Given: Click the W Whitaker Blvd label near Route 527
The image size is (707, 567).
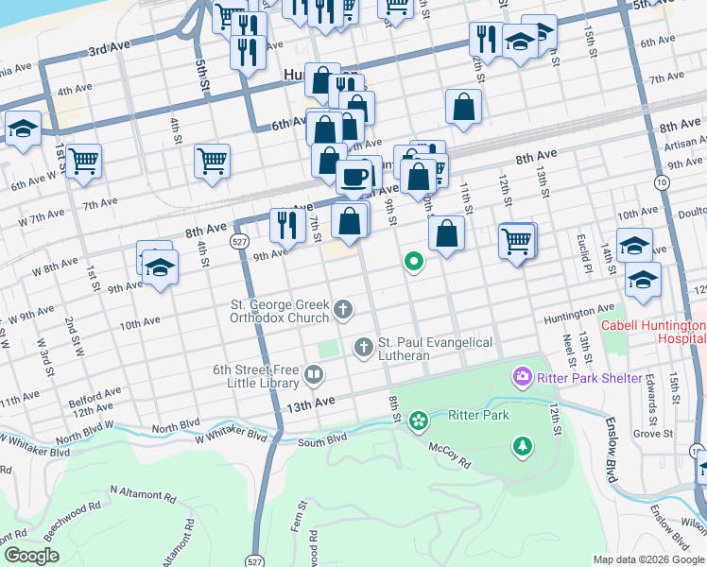Looking at the screenshot, I should pyautogui.click(x=232, y=434).
